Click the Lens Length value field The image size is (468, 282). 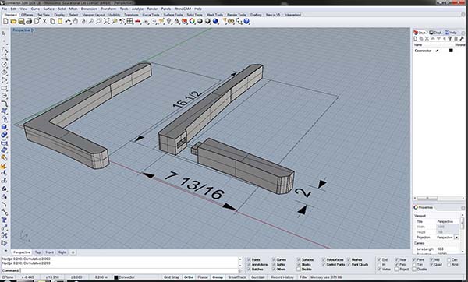point(448,249)
